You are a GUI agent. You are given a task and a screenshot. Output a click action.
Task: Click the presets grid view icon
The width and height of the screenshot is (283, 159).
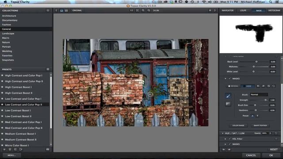coord(48,69)
